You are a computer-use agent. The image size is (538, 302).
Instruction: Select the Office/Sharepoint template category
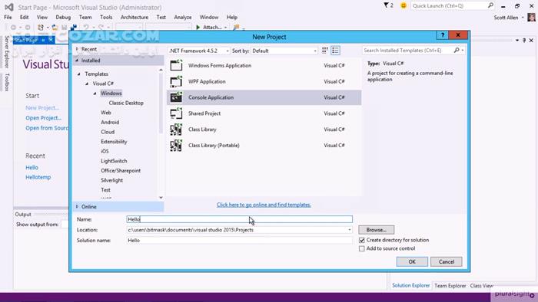(121, 170)
